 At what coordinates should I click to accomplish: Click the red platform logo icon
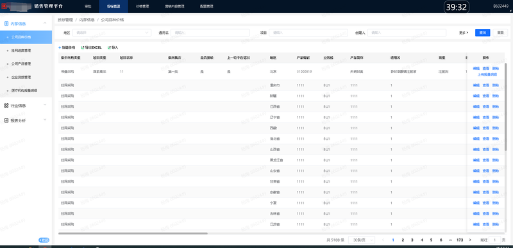pos(4,6)
